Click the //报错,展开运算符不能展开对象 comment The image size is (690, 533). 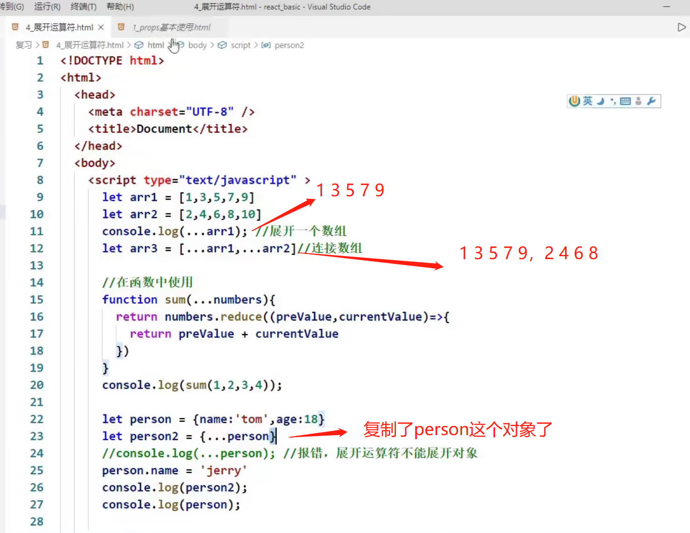tap(381, 453)
